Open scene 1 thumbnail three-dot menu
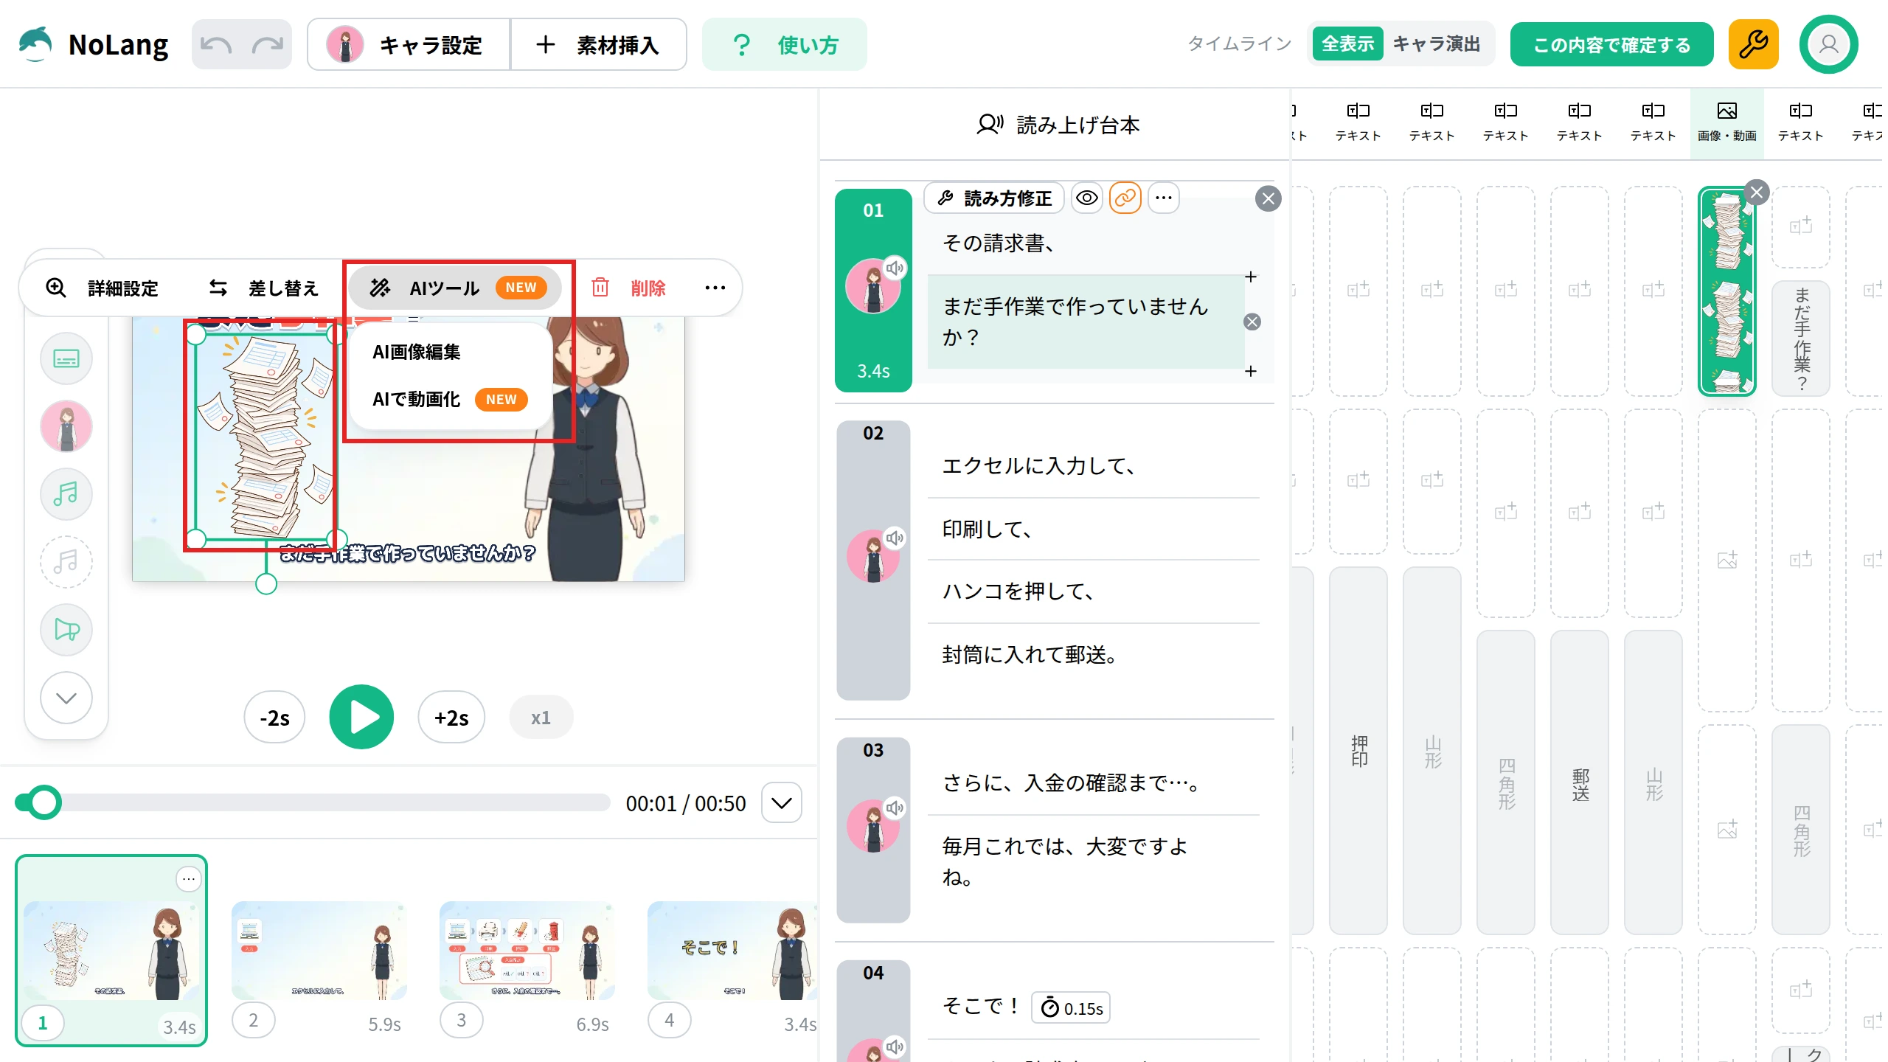Image resolution: width=1888 pixels, height=1062 pixels. pyautogui.click(x=189, y=879)
